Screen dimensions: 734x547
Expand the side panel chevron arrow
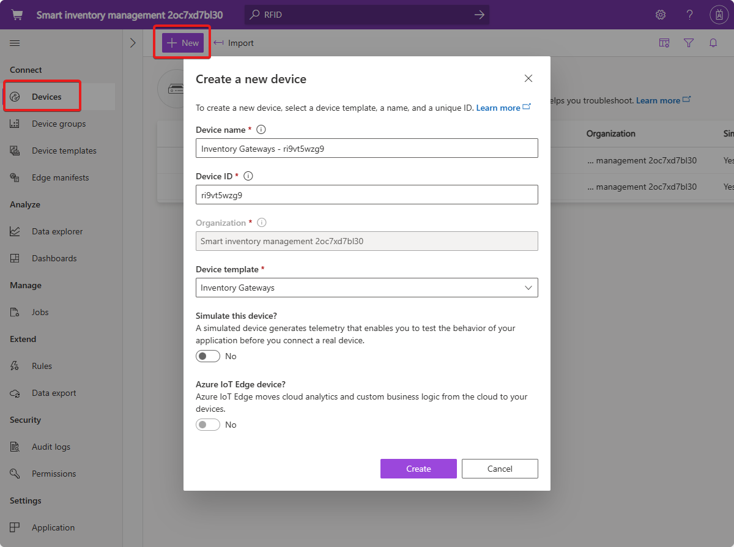pyautogui.click(x=133, y=43)
